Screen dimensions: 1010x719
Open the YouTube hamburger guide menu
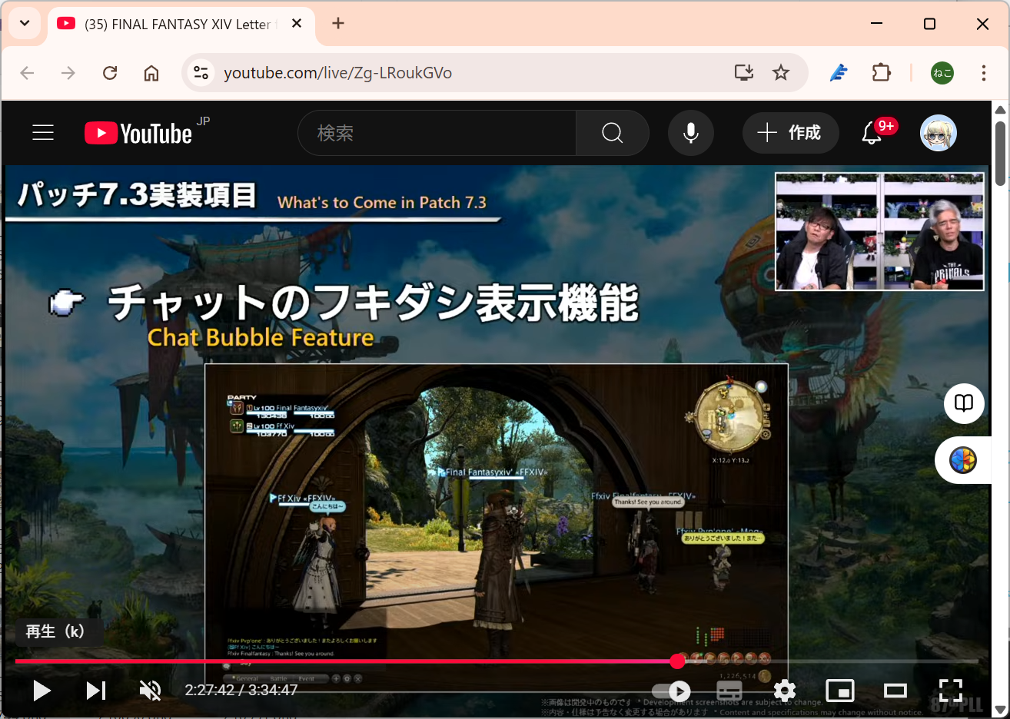pyautogui.click(x=43, y=133)
